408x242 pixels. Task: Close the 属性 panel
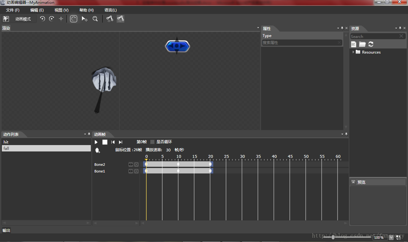point(346,28)
